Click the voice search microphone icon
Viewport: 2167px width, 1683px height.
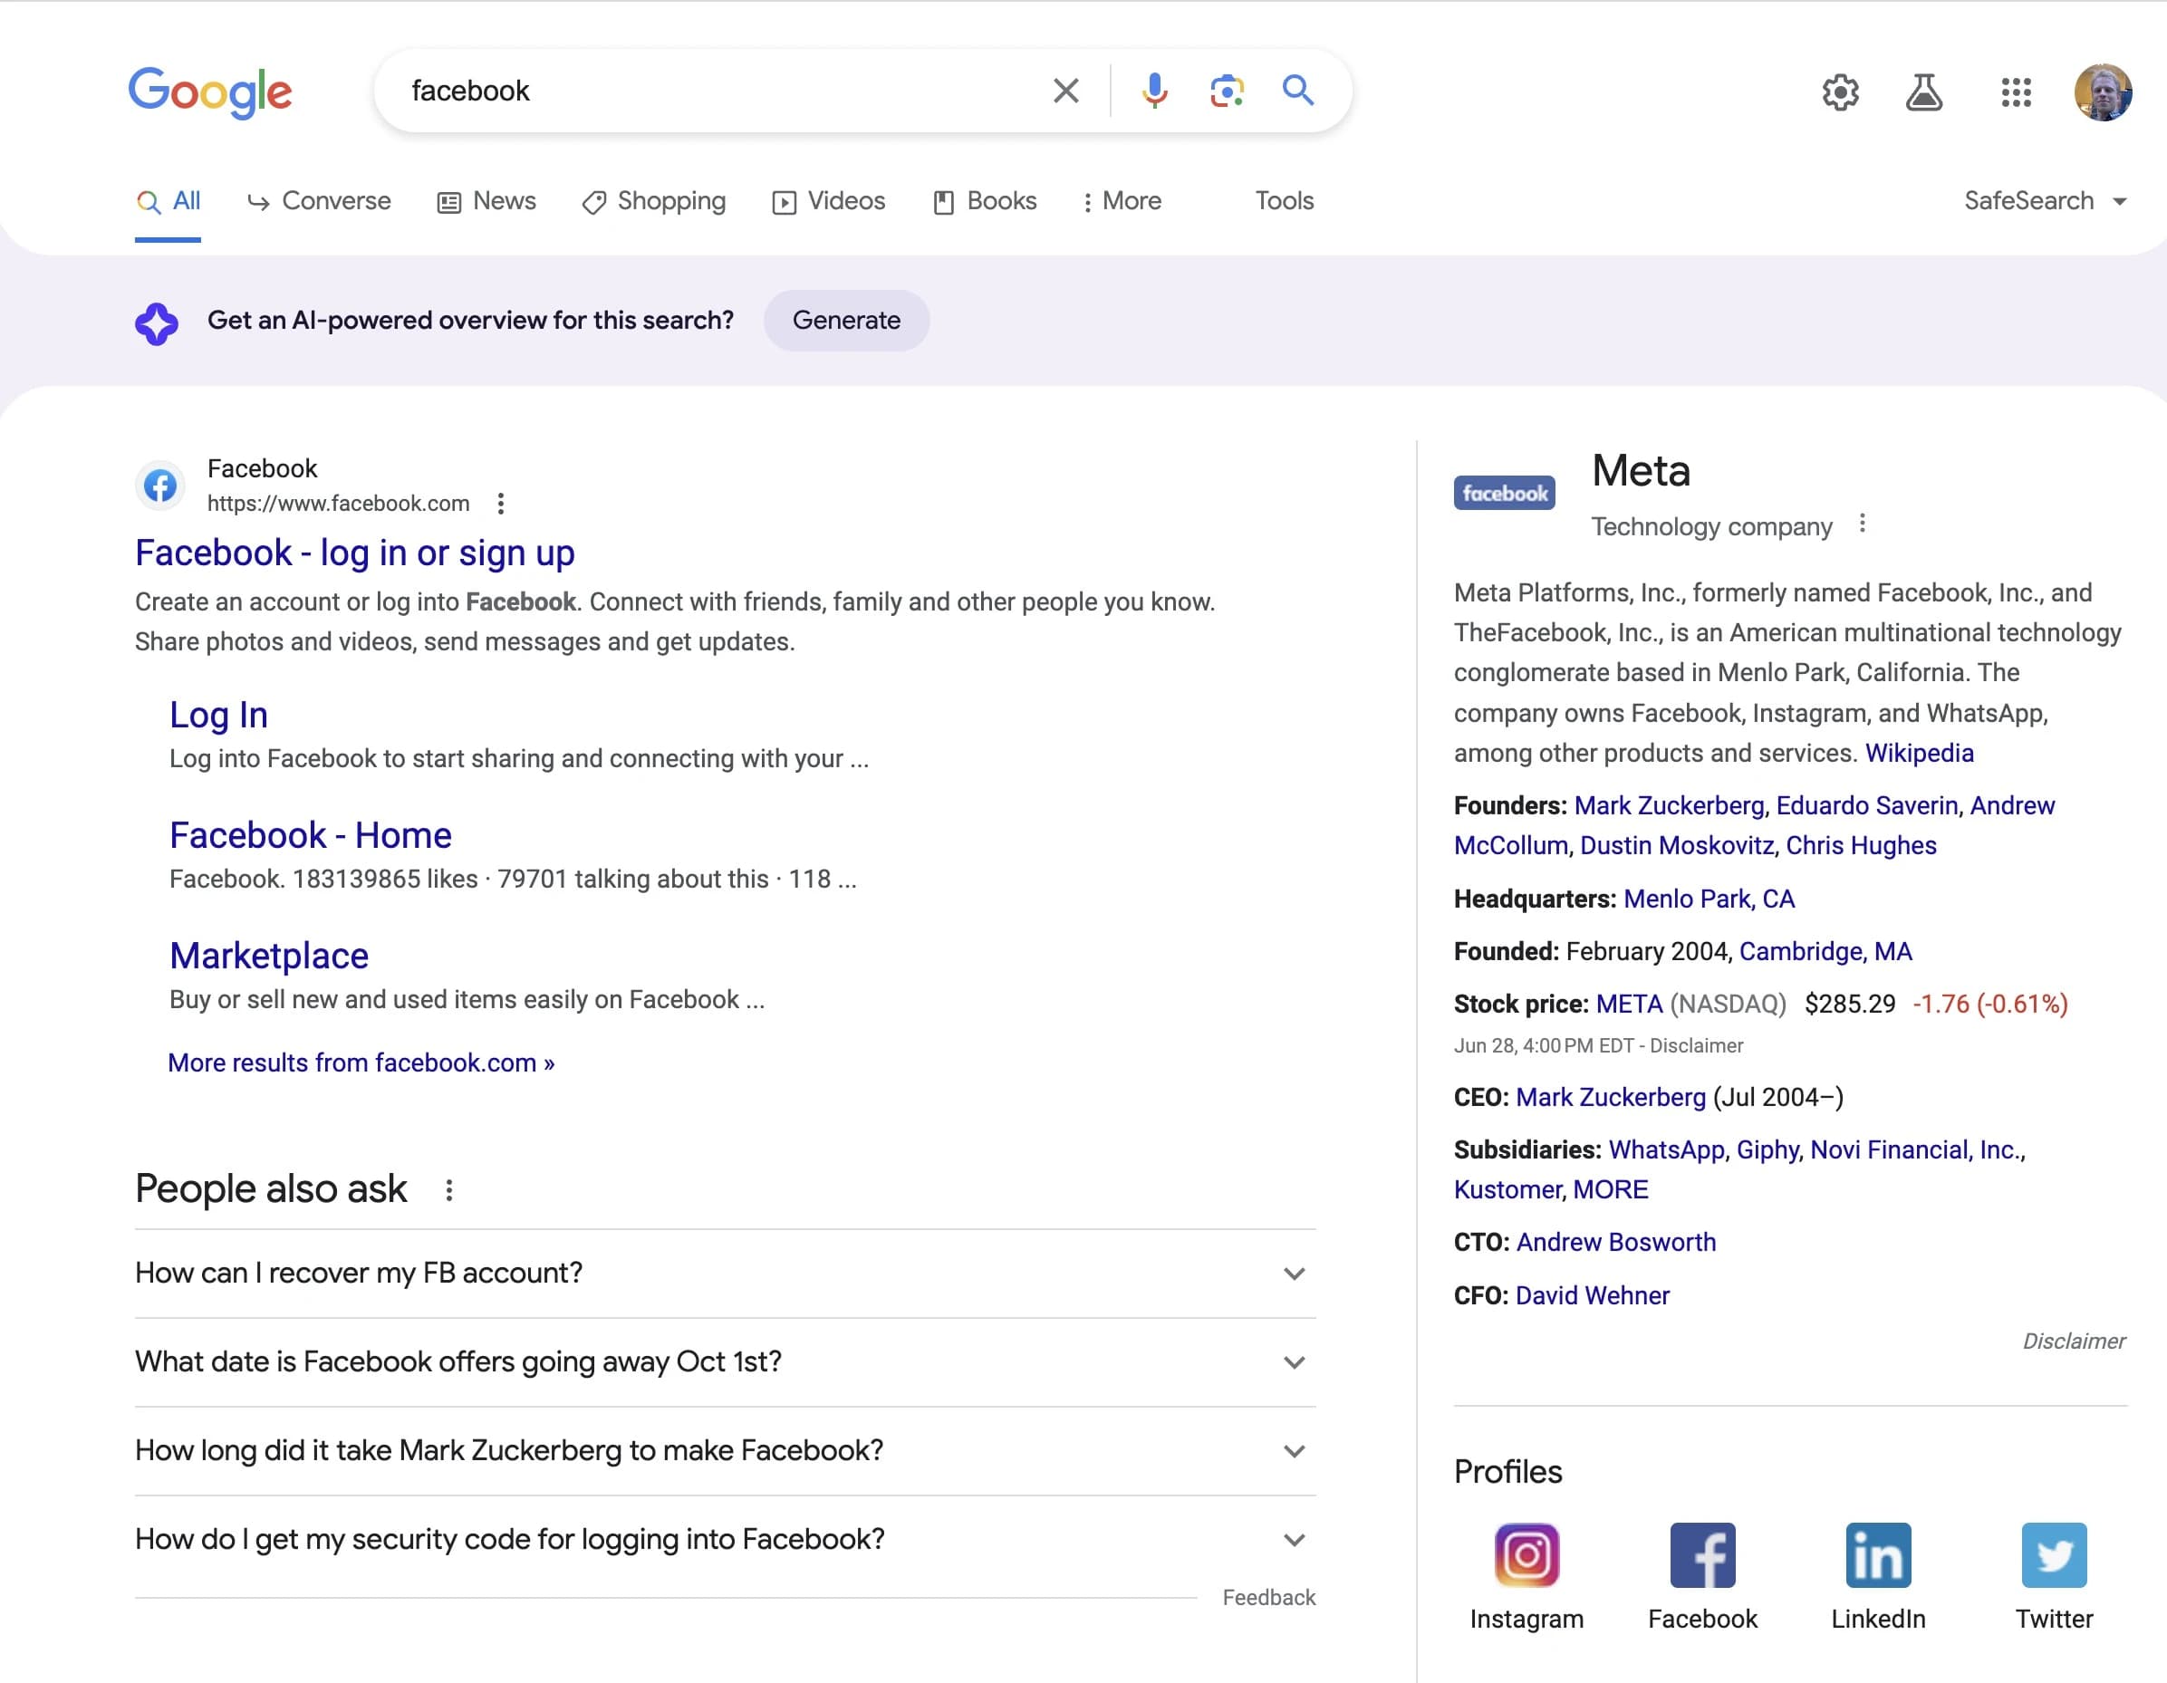[x=1154, y=91]
